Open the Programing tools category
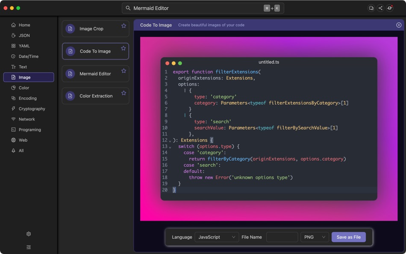 (x=29, y=130)
